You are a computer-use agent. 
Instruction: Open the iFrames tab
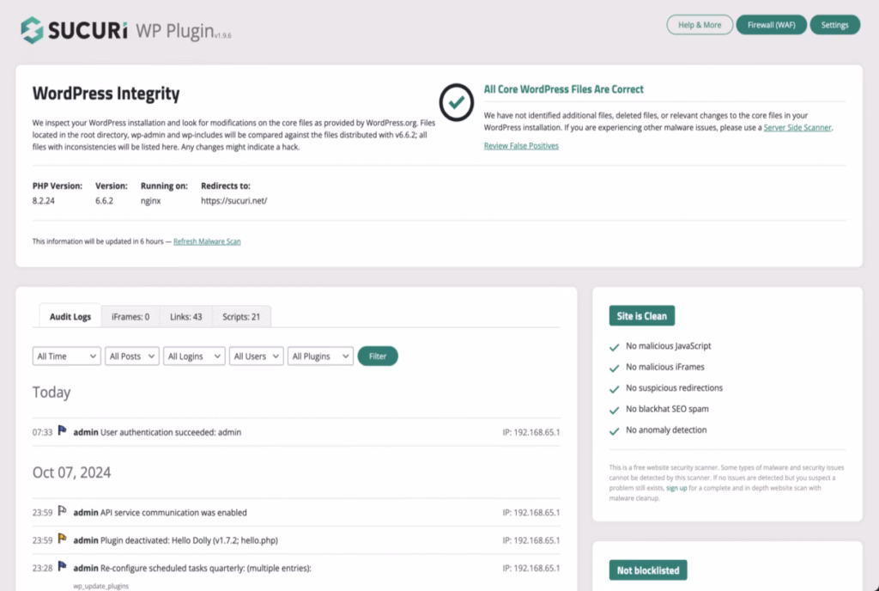click(x=130, y=316)
